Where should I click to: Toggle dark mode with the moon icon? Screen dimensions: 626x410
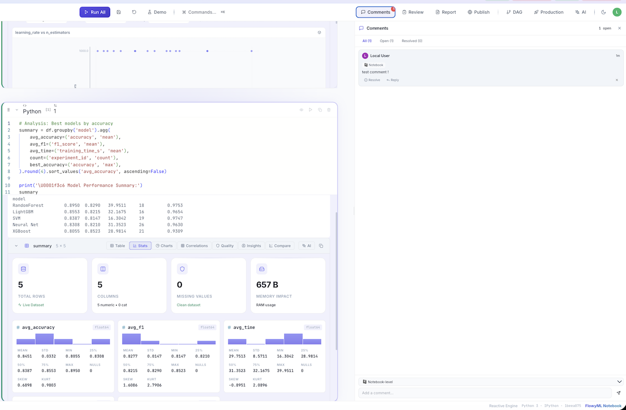click(x=604, y=12)
